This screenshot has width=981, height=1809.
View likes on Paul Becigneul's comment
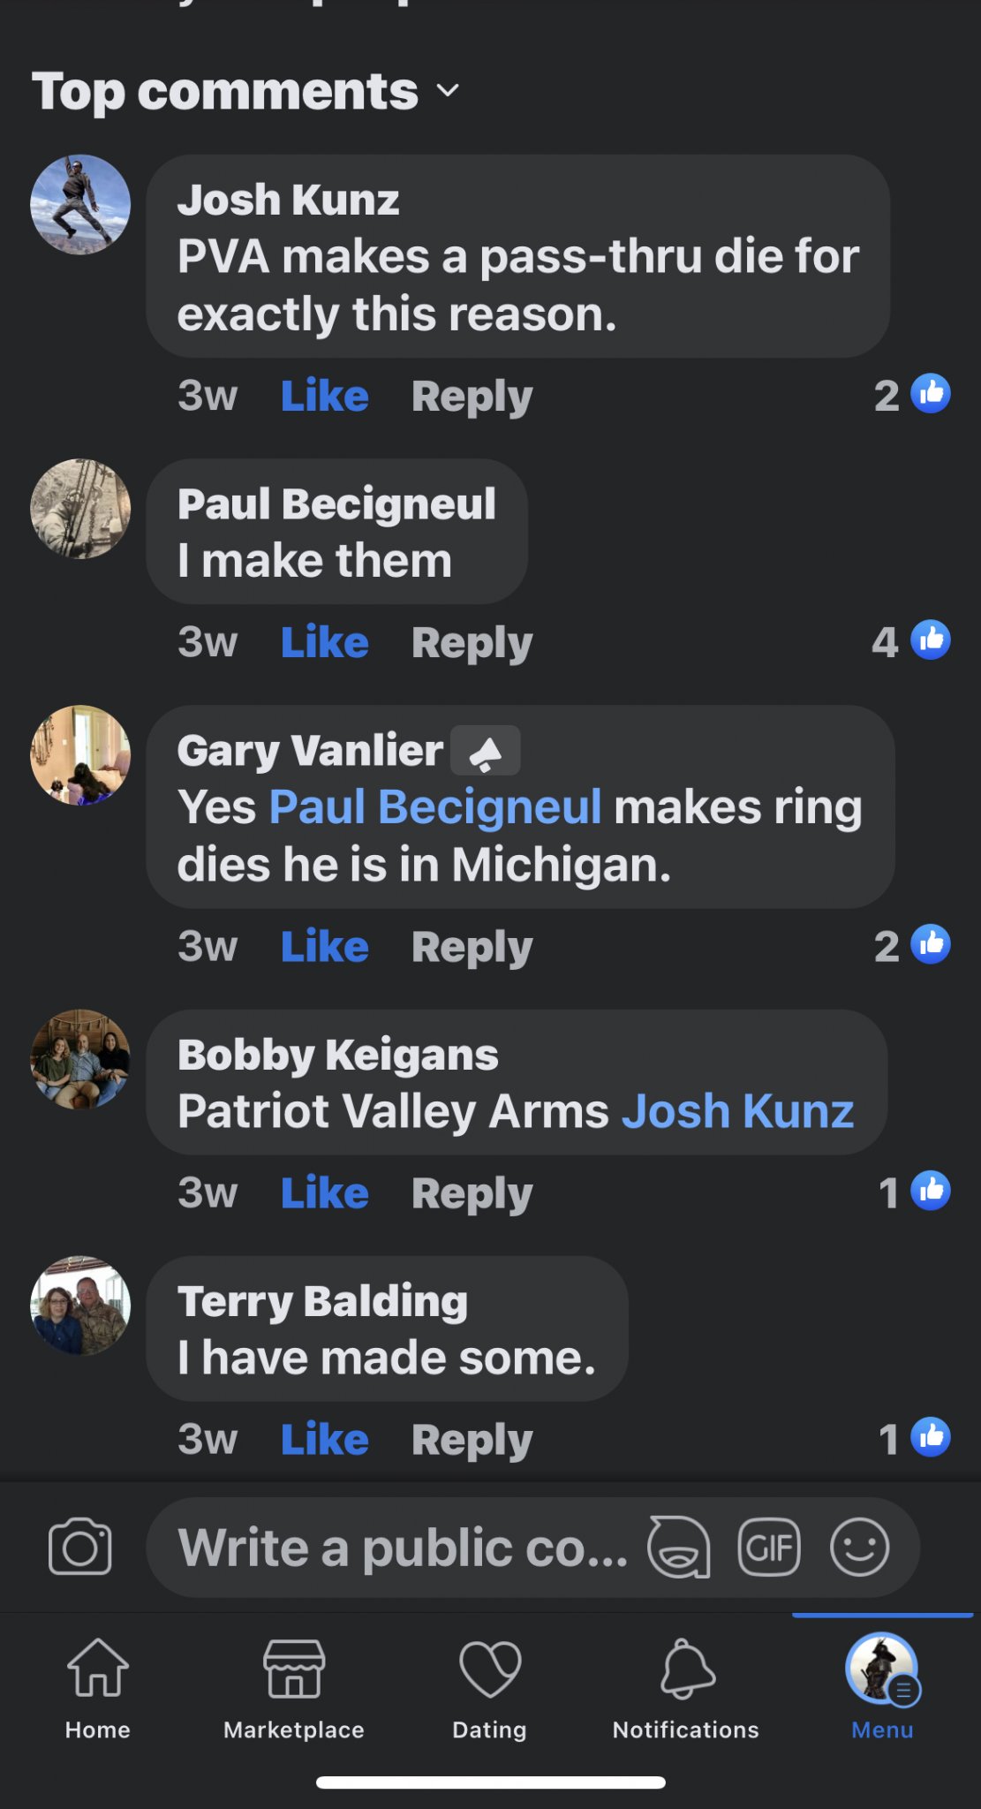click(x=912, y=641)
